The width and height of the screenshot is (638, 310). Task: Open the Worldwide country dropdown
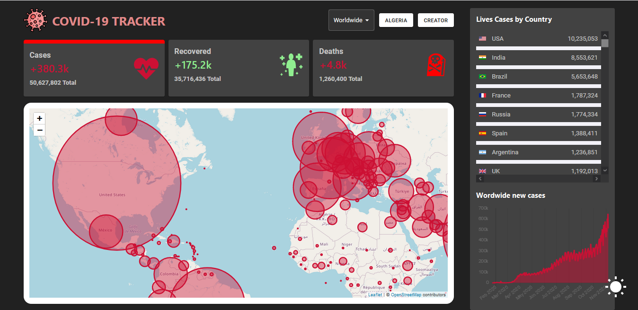coord(351,20)
